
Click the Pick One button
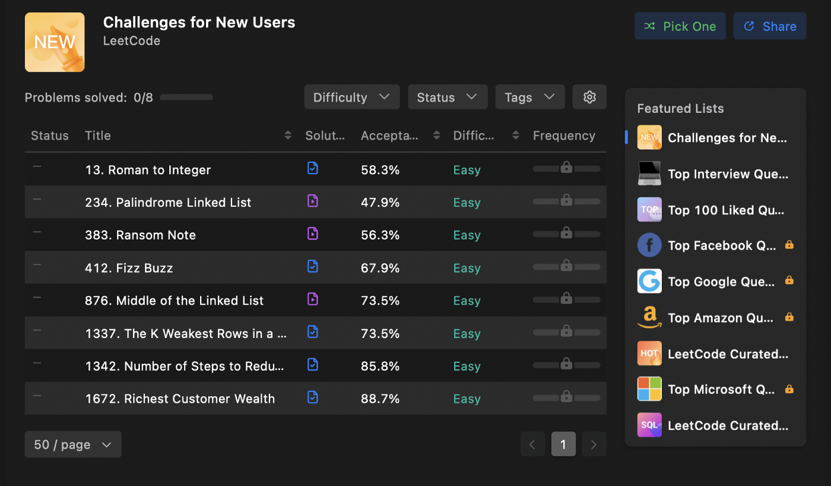click(x=680, y=26)
